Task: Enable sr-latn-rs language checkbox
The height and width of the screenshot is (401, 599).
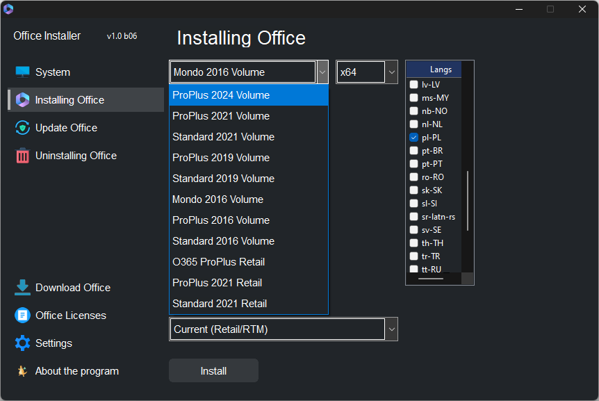Action: 413,217
